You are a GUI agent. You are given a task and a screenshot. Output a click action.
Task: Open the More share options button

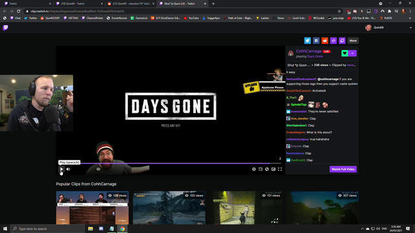coord(353,40)
